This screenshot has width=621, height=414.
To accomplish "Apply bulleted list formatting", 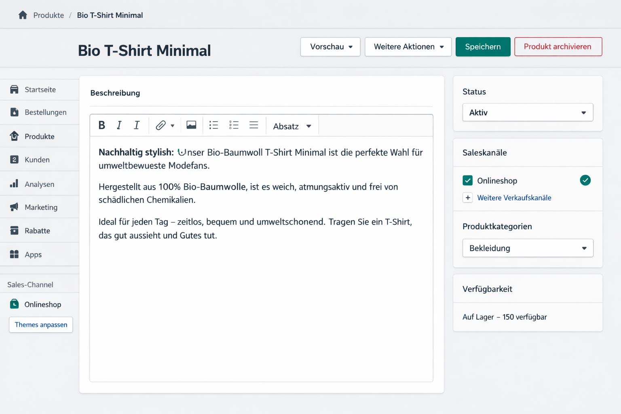I will coord(213,125).
